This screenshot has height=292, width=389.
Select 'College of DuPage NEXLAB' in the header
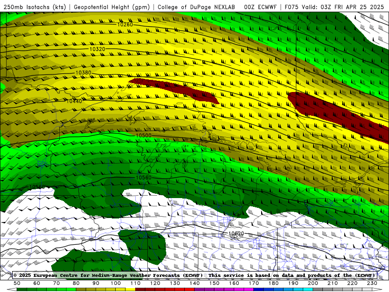click(x=196, y=7)
